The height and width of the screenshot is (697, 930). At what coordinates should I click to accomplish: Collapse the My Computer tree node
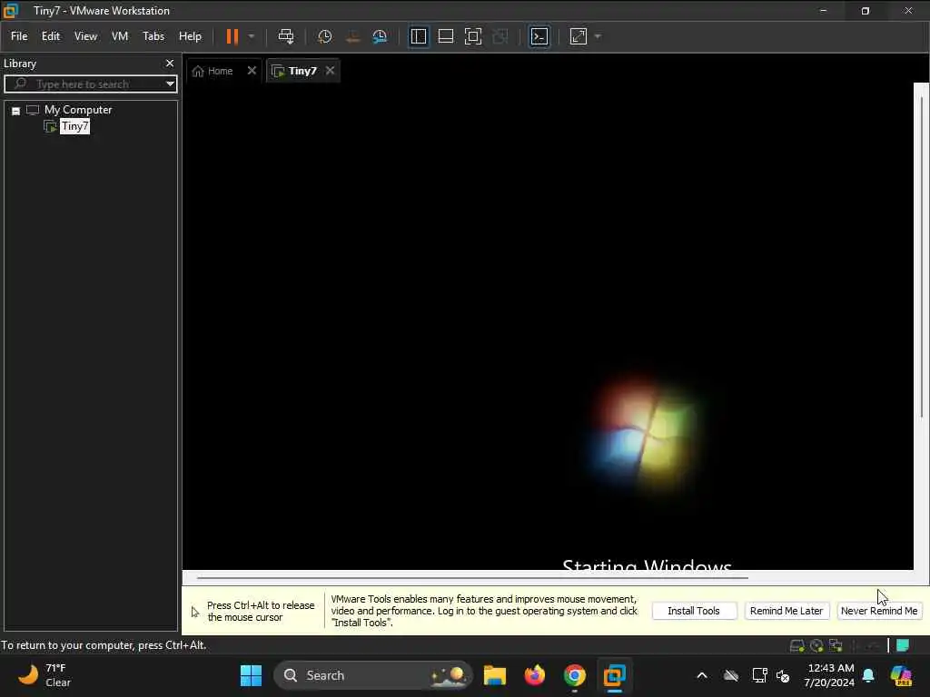16,111
